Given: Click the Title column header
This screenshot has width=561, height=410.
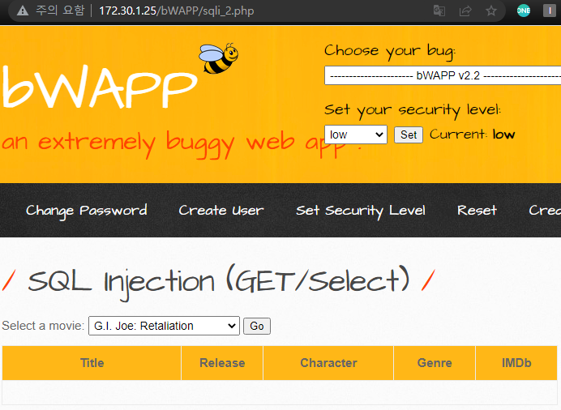Looking at the screenshot, I should coord(92,363).
